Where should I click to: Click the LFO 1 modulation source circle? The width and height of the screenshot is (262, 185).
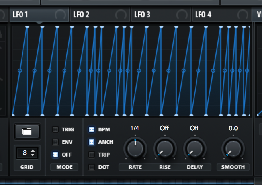(x=60, y=15)
